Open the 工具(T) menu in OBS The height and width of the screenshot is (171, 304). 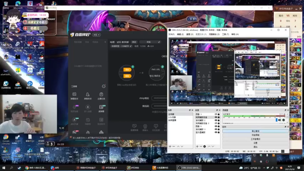pos(225,34)
